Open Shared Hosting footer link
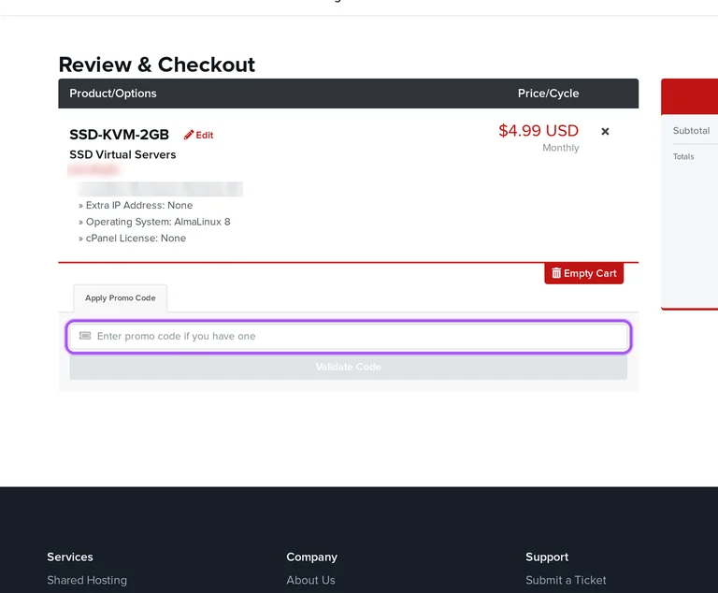 [x=87, y=580]
